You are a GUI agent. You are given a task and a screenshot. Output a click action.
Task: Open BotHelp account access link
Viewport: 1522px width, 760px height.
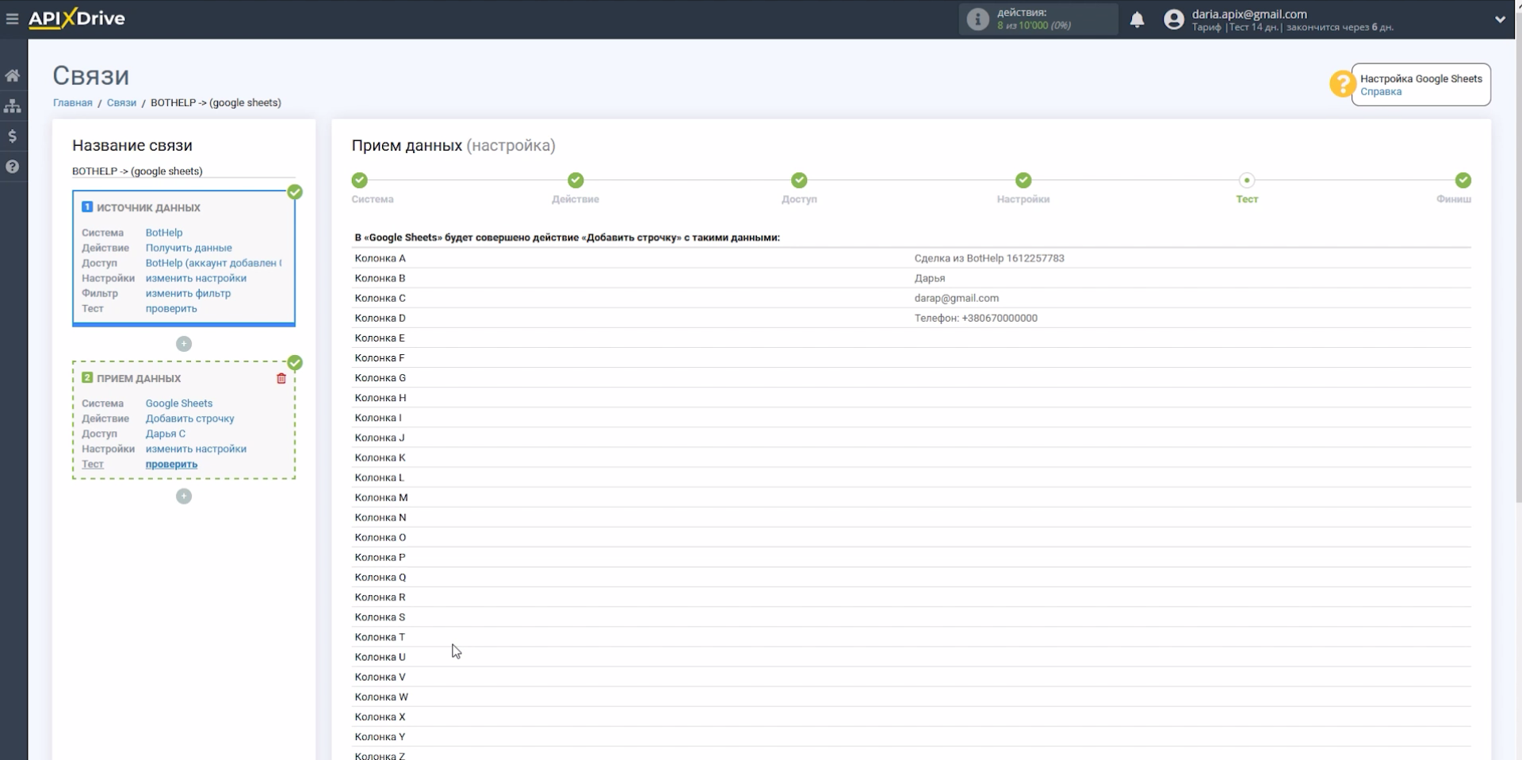coord(213,262)
